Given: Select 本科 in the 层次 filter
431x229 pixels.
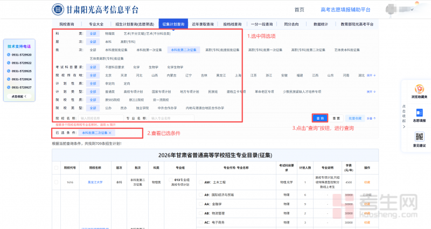Looking at the screenshot, I should 108,42.
